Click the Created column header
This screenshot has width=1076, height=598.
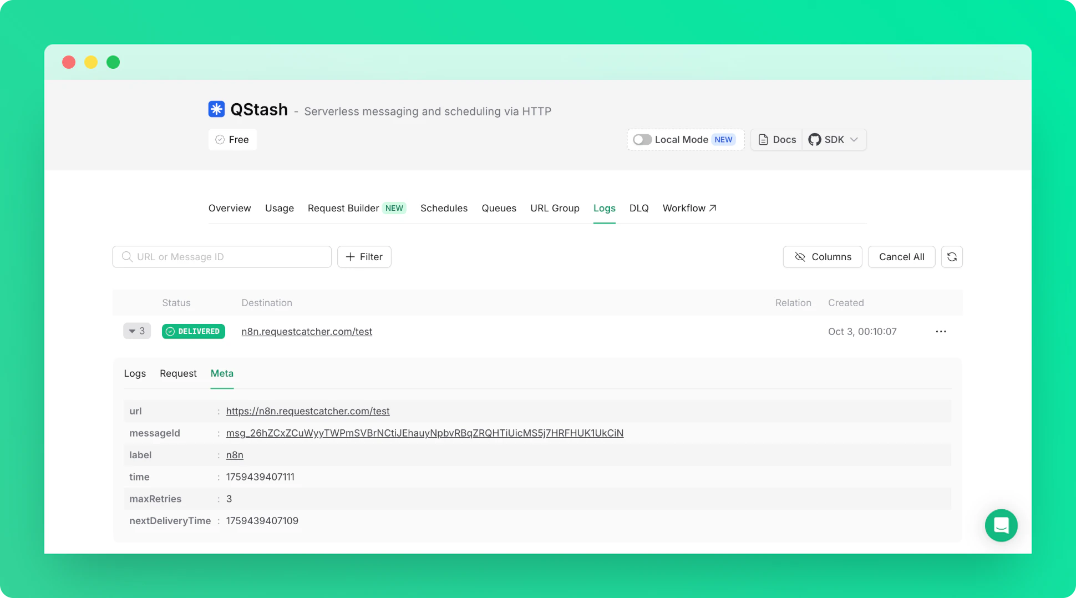tap(846, 303)
